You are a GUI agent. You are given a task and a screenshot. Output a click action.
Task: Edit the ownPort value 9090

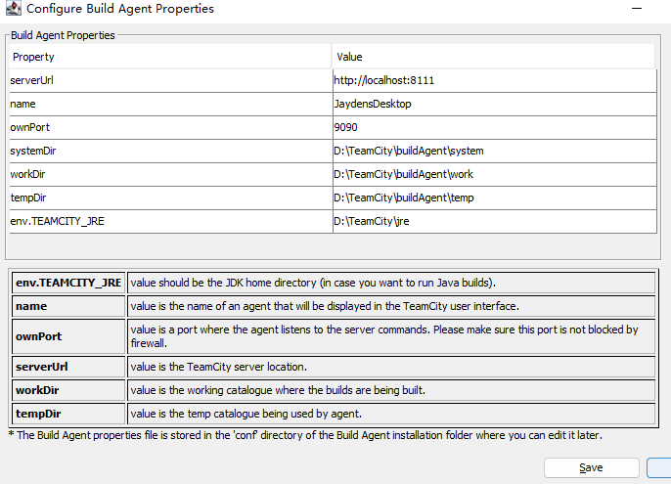[495, 127]
